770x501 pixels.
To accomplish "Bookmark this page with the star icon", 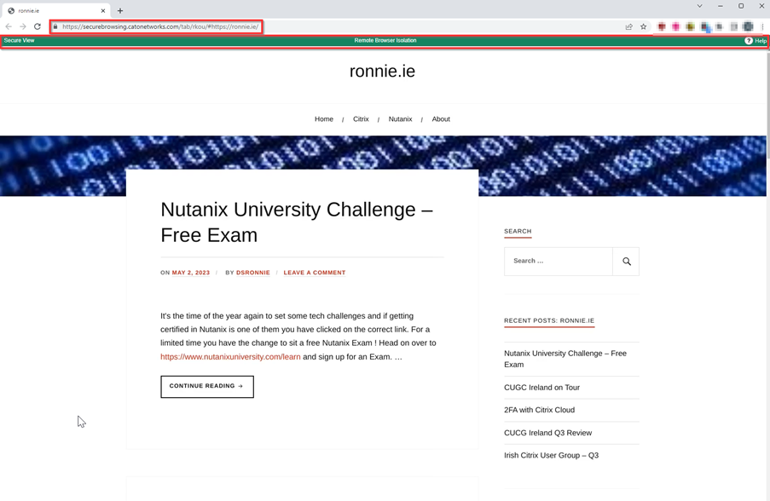I will [643, 26].
